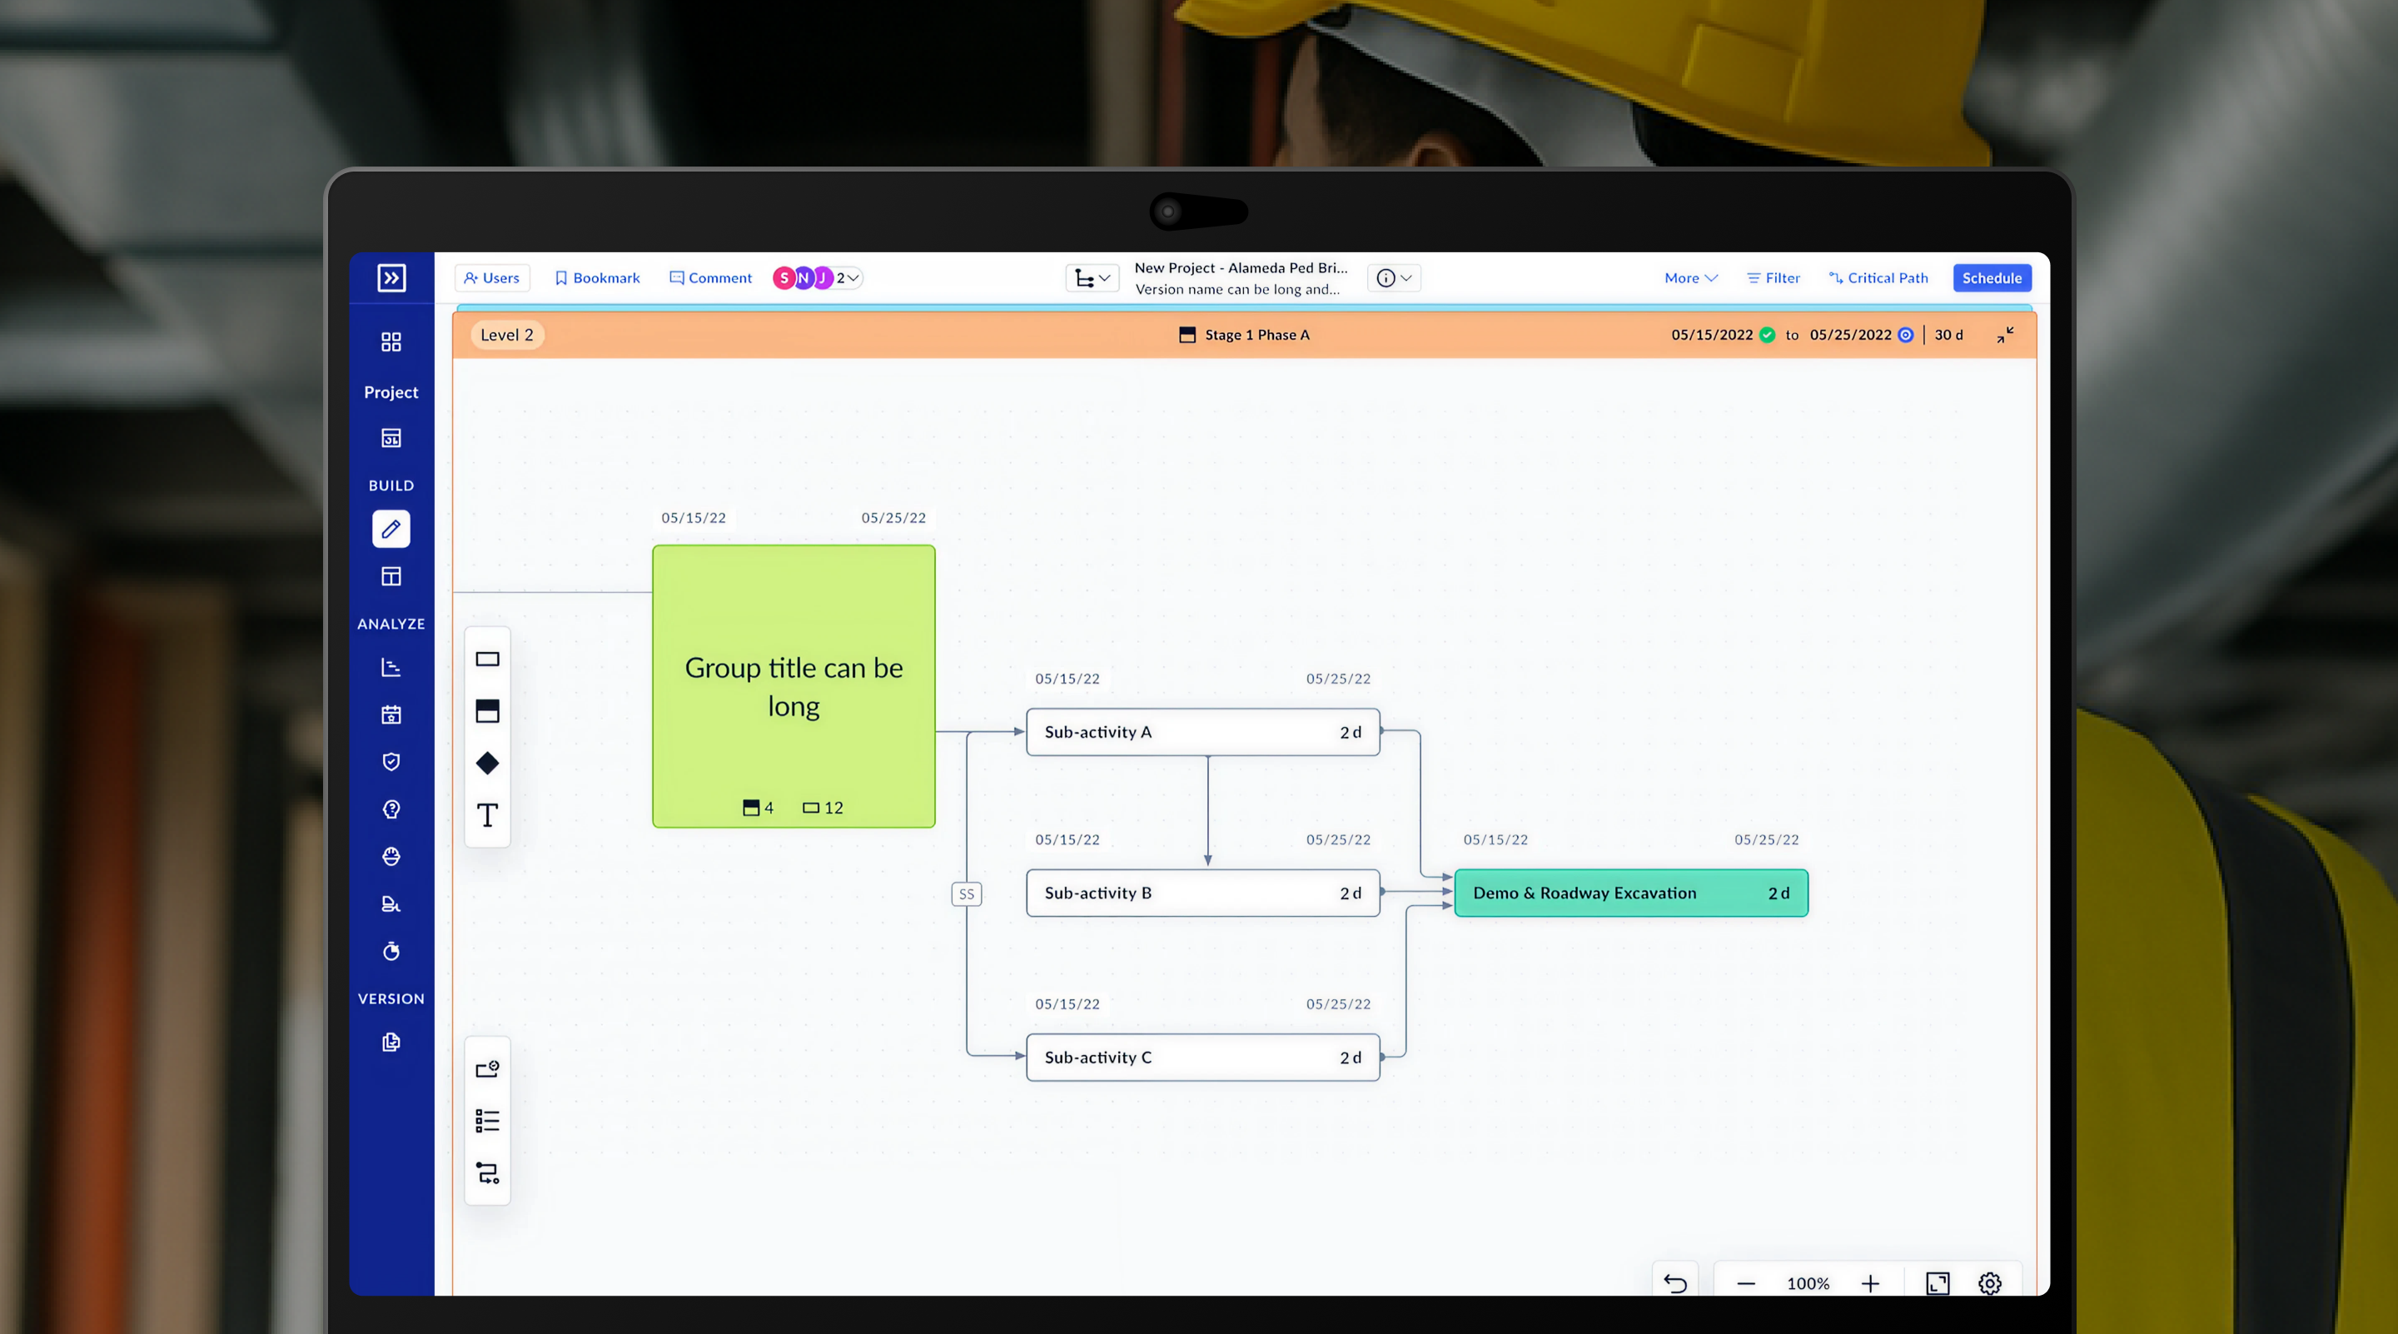This screenshot has width=2398, height=1334.
Task: Click the fullscreen expand icon near zoom
Action: pyautogui.click(x=1938, y=1284)
